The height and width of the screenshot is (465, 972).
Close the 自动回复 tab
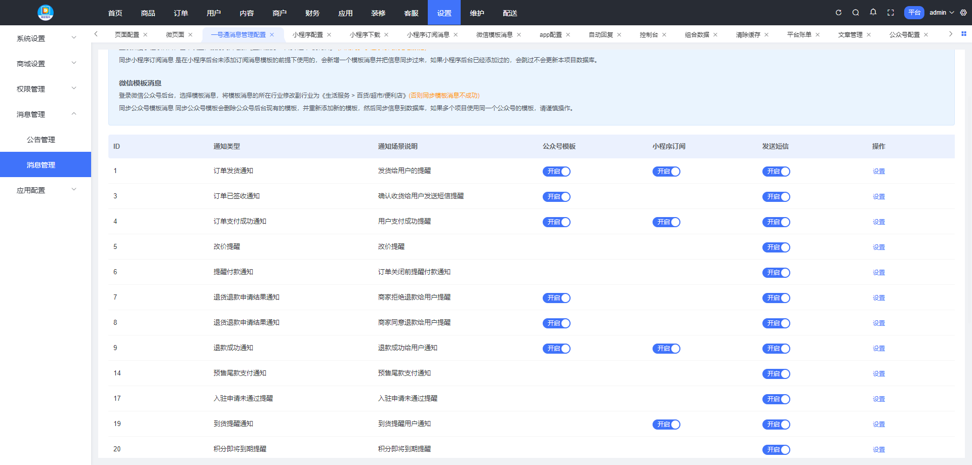(619, 35)
